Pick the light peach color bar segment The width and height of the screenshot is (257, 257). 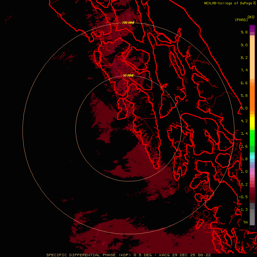pyautogui.click(x=252, y=59)
